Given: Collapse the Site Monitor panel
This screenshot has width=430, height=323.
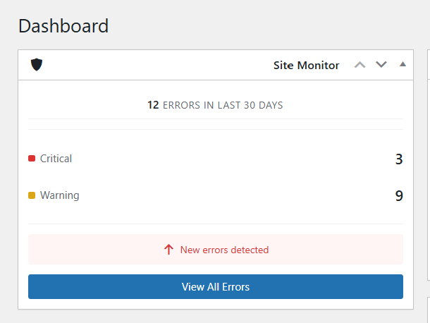Looking at the screenshot, I should (x=403, y=65).
